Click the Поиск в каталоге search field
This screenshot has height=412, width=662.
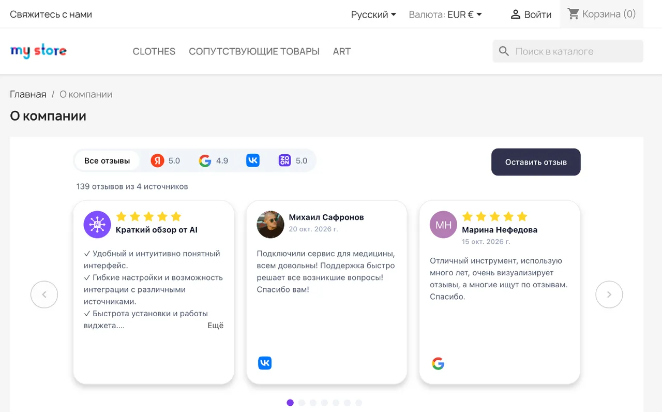click(x=568, y=51)
